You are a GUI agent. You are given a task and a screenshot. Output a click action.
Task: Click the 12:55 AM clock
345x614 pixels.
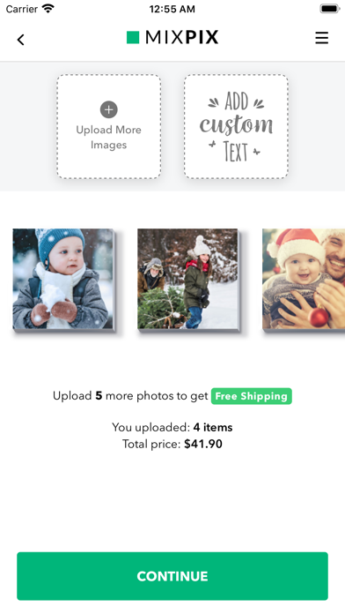pos(172,9)
